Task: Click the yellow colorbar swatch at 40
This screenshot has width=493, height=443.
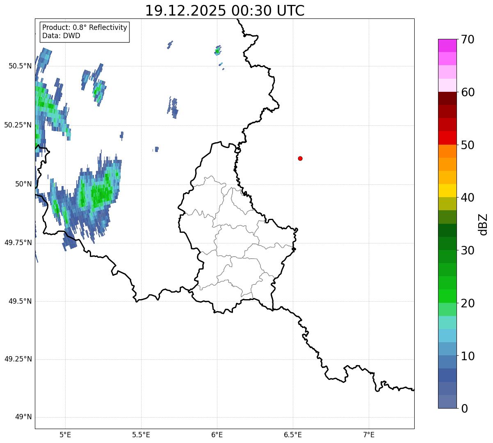Action: coord(447,191)
